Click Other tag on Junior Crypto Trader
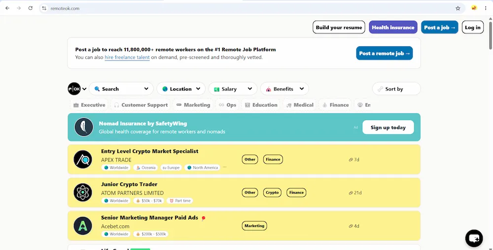493x250 pixels. pos(250,192)
